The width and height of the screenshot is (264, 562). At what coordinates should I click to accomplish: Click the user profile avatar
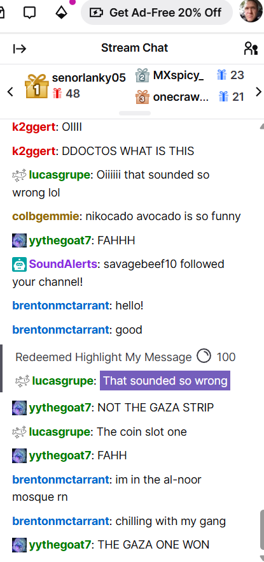coord(251,11)
